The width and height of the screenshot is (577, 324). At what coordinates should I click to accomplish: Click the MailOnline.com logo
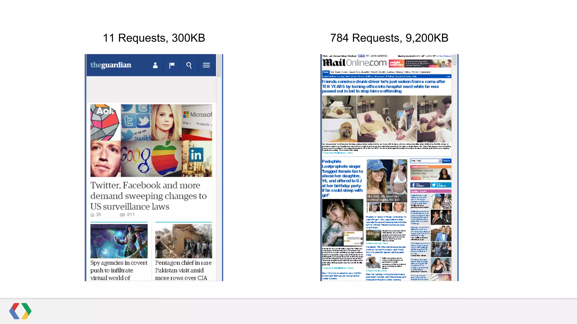(x=354, y=62)
